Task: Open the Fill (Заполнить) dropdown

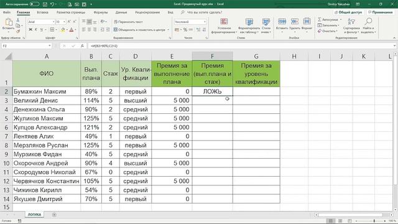Action: (328, 26)
